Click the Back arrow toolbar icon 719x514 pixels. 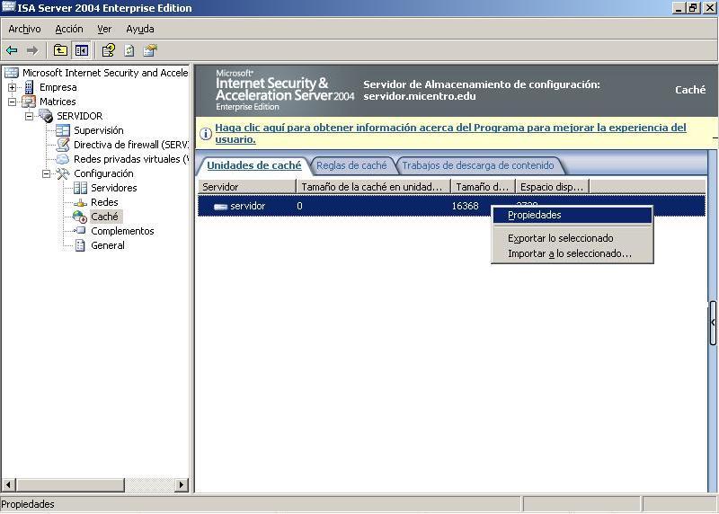[x=12, y=50]
